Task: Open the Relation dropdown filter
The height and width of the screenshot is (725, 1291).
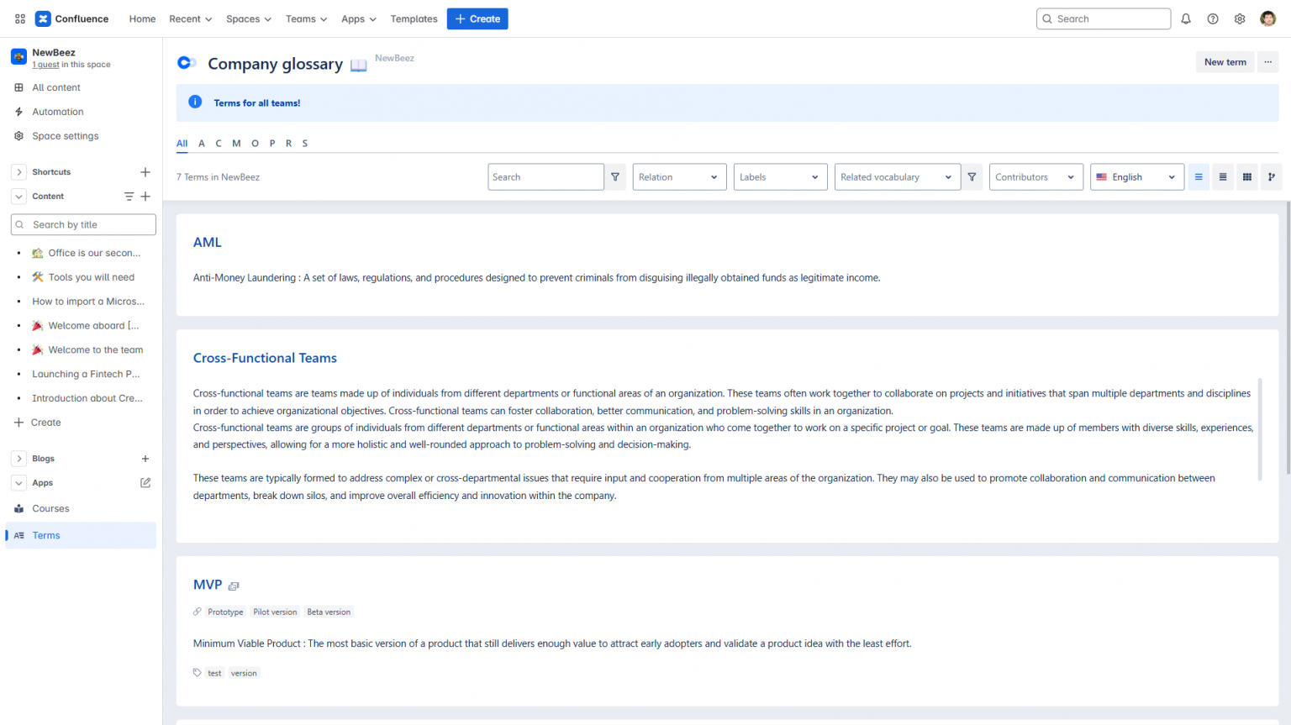Action: (679, 176)
